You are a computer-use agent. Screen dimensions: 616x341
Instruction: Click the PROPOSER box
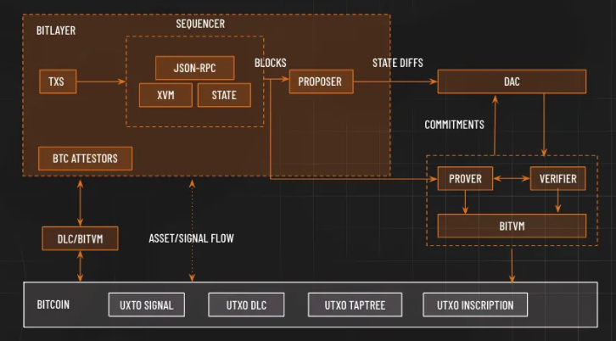321,82
